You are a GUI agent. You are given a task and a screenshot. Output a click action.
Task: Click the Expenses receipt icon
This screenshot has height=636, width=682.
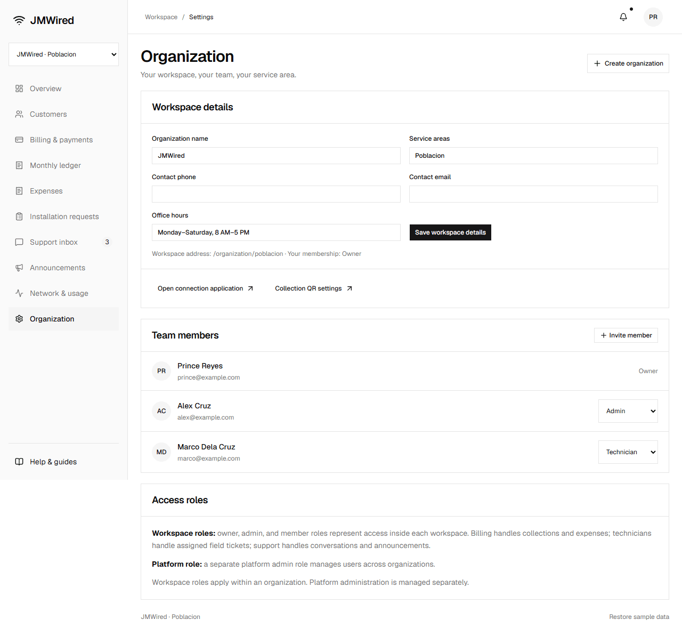(19, 191)
